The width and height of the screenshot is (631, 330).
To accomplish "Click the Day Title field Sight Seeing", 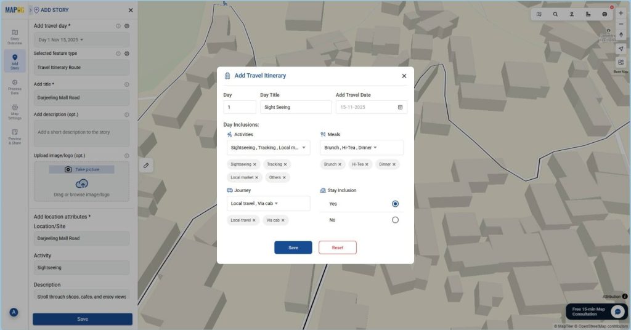I will pos(296,107).
